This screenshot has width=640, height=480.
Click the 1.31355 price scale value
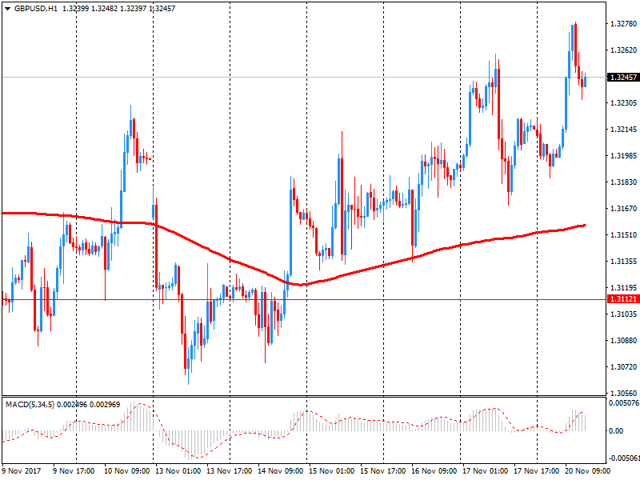click(623, 262)
